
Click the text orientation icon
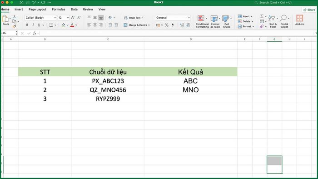point(110,17)
